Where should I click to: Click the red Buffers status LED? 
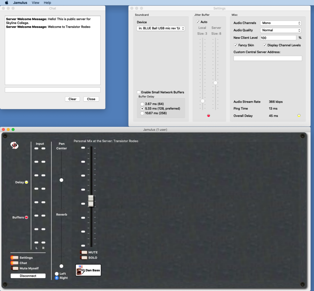pos(27,217)
